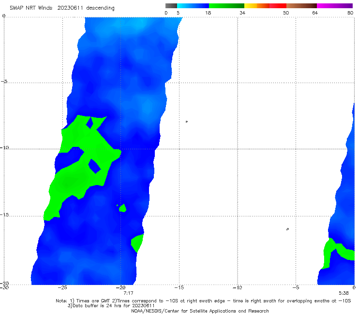Click the color bar label '5'
The image size is (358, 314).
pos(178,13)
